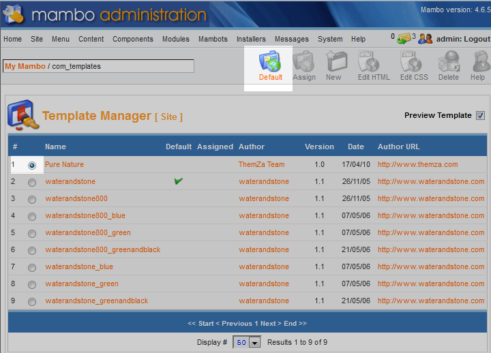Click page number 1 in pagination

pyautogui.click(x=256, y=323)
